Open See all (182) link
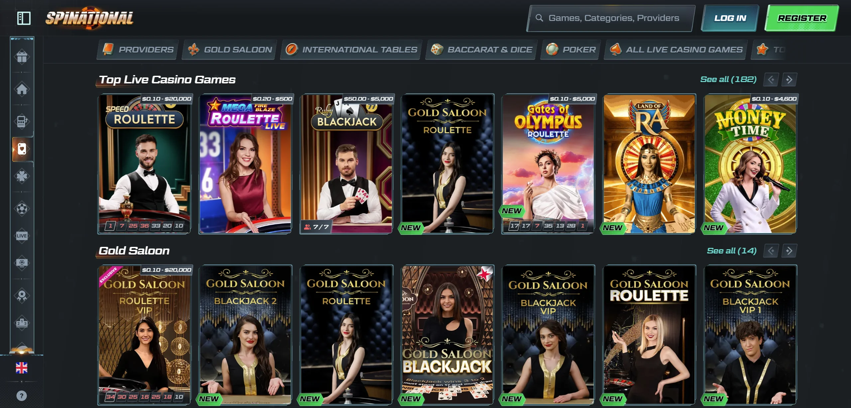851x408 pixels. click(x=728, y=79)
